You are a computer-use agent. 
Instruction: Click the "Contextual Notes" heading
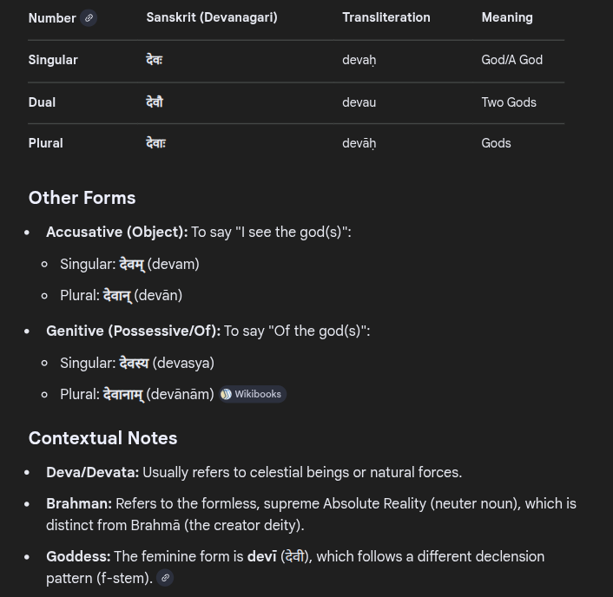(x=102, y=438)
